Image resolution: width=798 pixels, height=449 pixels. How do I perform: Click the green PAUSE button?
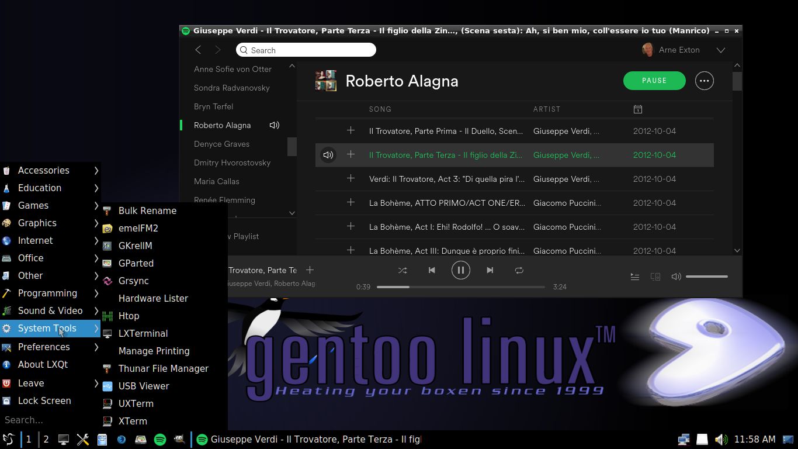pos(654,81)
